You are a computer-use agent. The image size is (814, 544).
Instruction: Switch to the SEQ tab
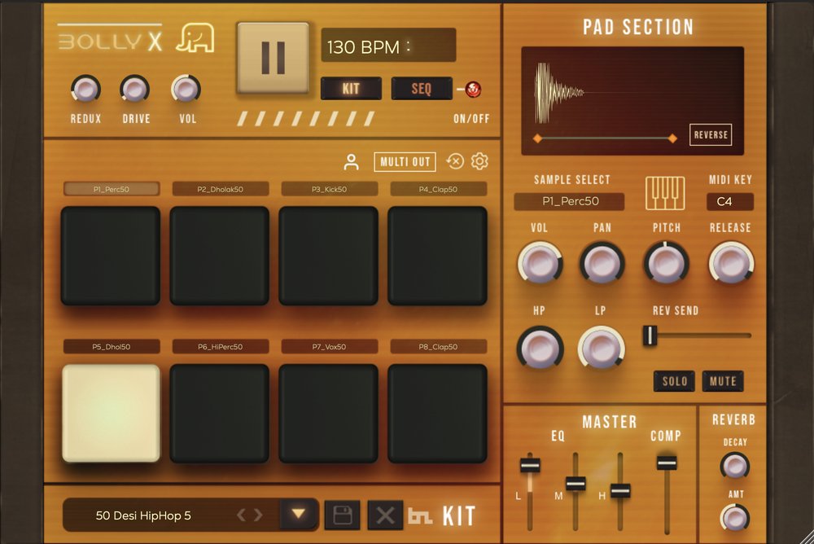point(422,88)
